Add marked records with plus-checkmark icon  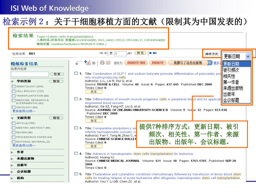pos(87,62)
